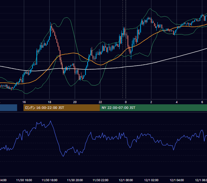Click the 12/1 02:00 time label

coord(151,180)
